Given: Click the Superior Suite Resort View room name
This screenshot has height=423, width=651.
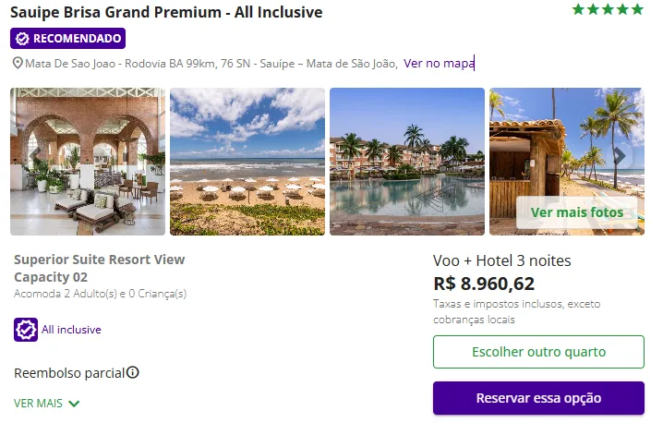Looking at the screenshot, I should click(x=100, y=260).
